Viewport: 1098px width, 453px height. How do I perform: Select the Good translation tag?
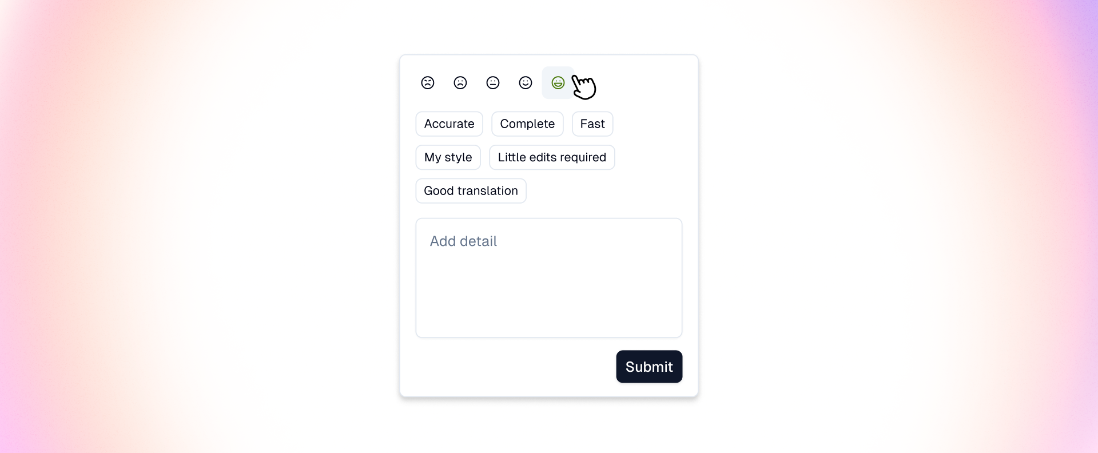point(470,190)
